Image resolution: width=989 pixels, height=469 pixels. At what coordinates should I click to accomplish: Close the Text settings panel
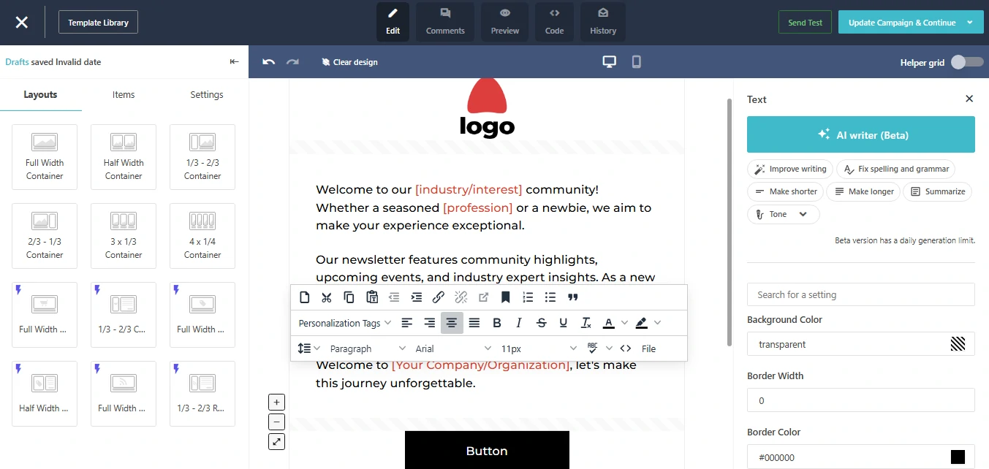click(x=969, y=99)
